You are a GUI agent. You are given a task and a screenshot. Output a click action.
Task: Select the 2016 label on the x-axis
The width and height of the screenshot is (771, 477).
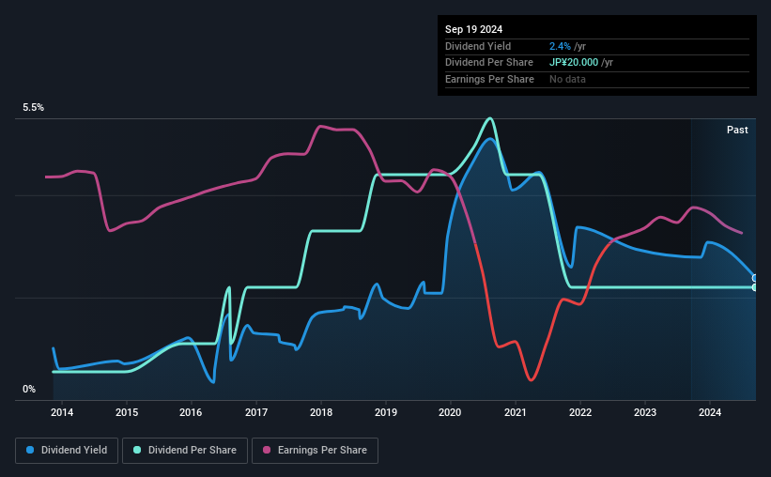tap(191, 412)
